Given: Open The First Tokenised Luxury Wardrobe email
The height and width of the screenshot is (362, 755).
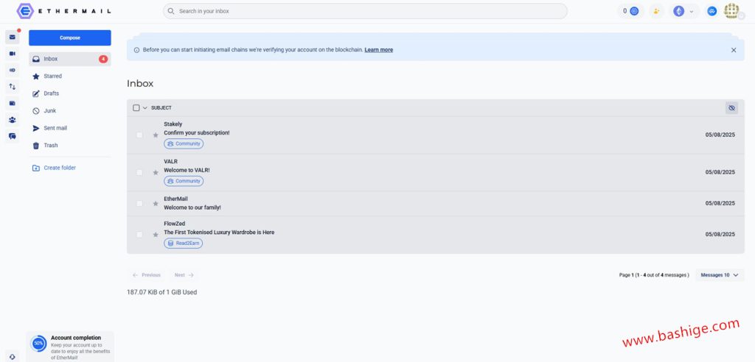Looking at the screenshot, I should [435, 235].
